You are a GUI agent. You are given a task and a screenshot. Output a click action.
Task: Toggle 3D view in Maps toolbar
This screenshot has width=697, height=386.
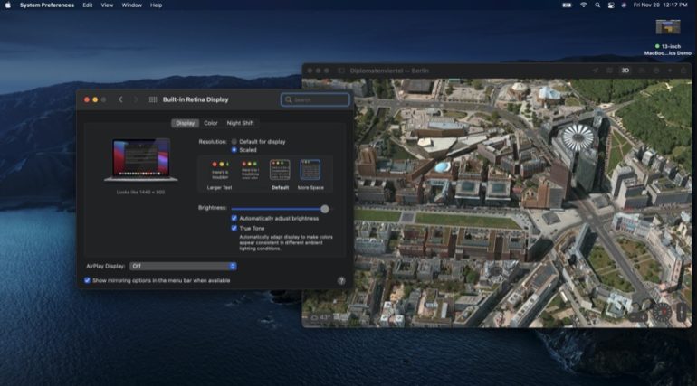(x=625, y=71)
